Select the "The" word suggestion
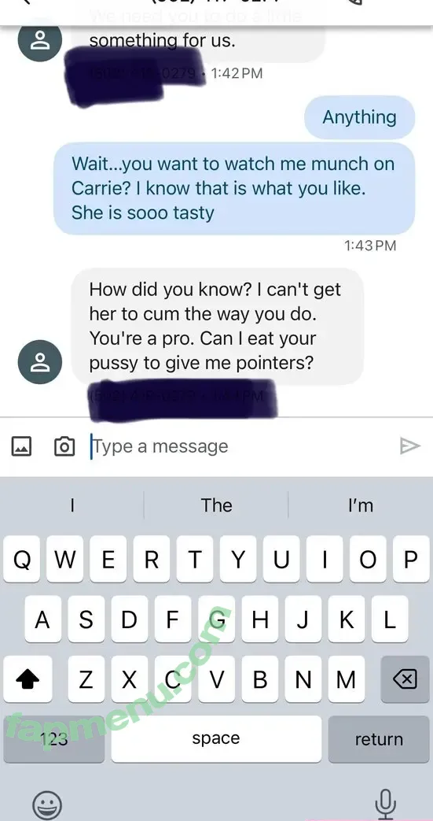This screenshot has width=433, height=821. [217, 505]
